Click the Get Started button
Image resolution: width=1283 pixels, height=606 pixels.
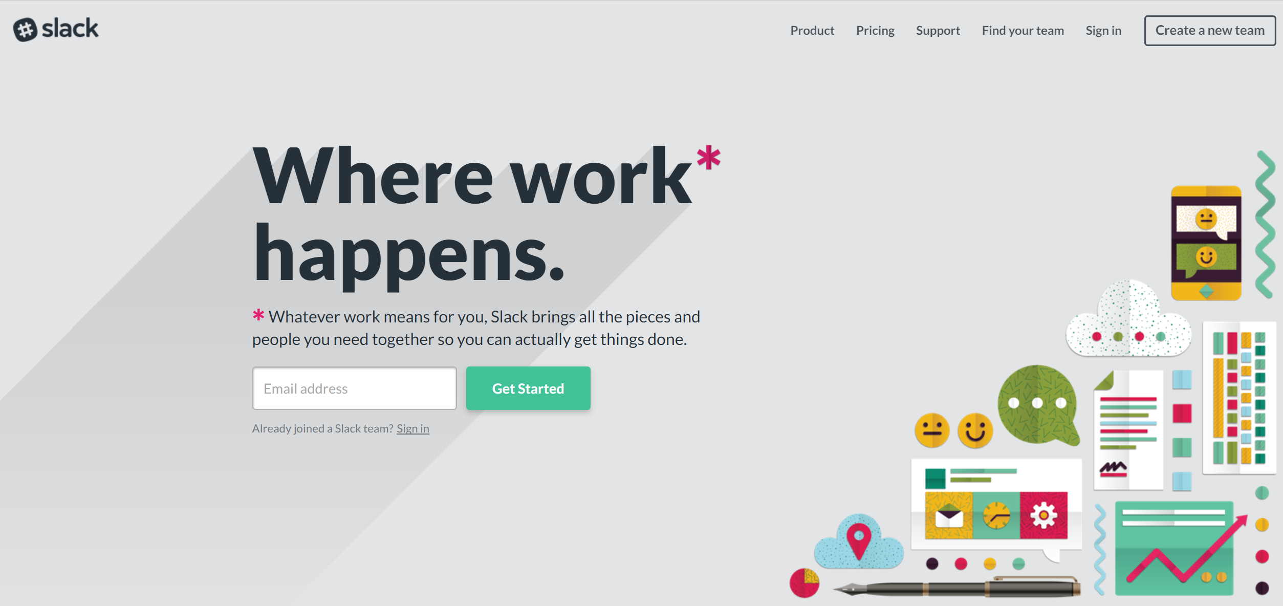pyautogui.click(x=528, y=388)
